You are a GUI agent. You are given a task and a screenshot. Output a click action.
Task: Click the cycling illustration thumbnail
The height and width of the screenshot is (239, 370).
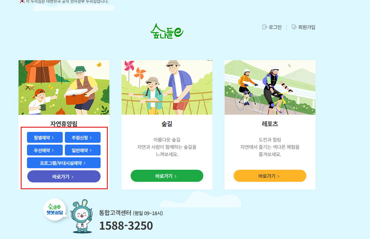(270, 87)
